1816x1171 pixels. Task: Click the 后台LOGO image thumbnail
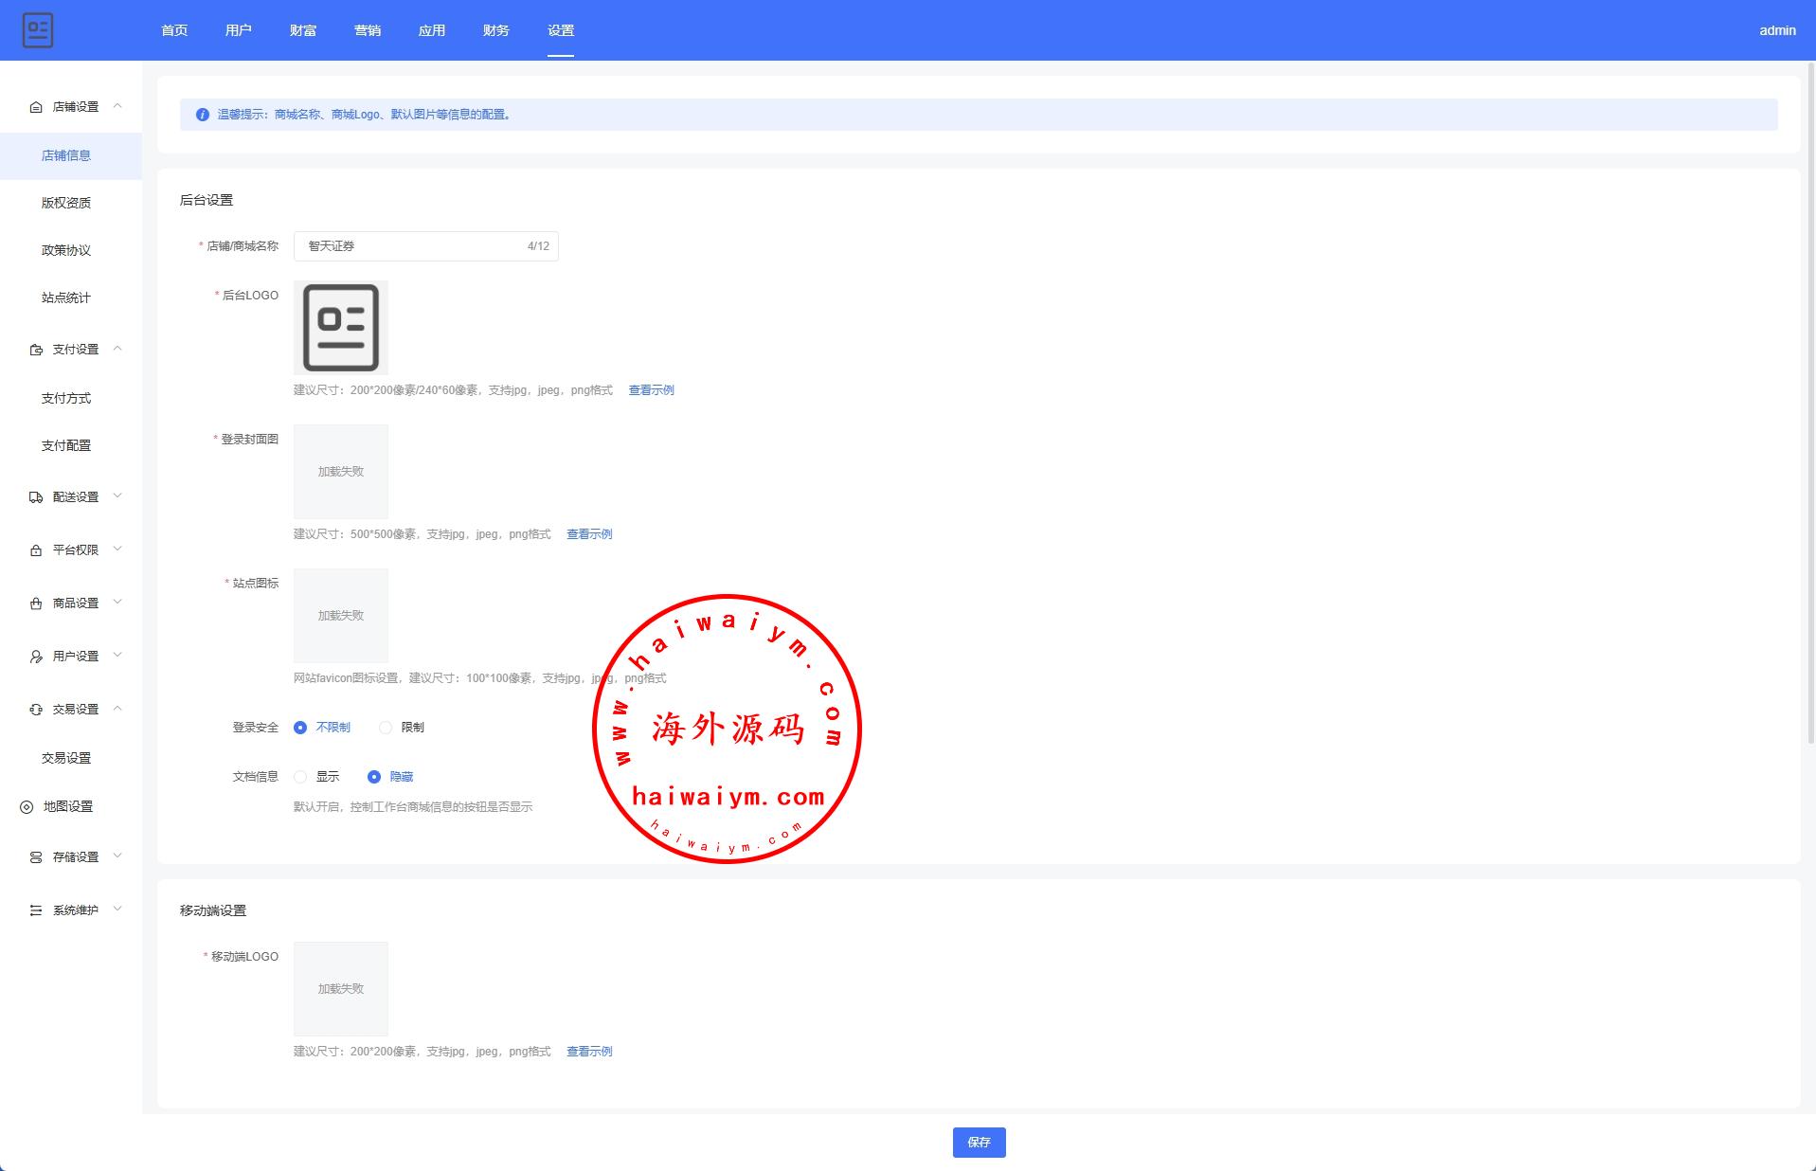pos(341,328)
